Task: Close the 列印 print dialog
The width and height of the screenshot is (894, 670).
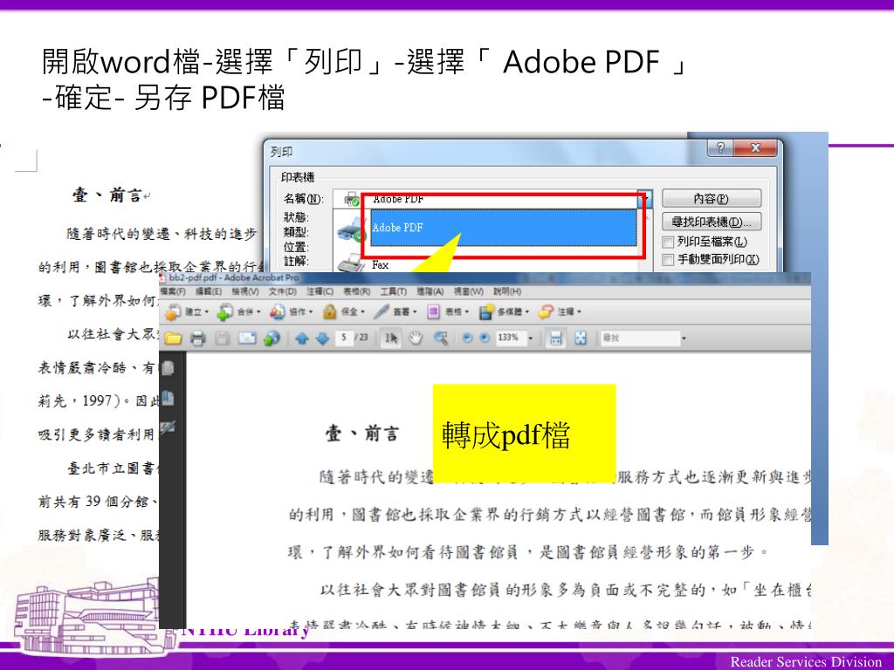Action: pos(755,148)
